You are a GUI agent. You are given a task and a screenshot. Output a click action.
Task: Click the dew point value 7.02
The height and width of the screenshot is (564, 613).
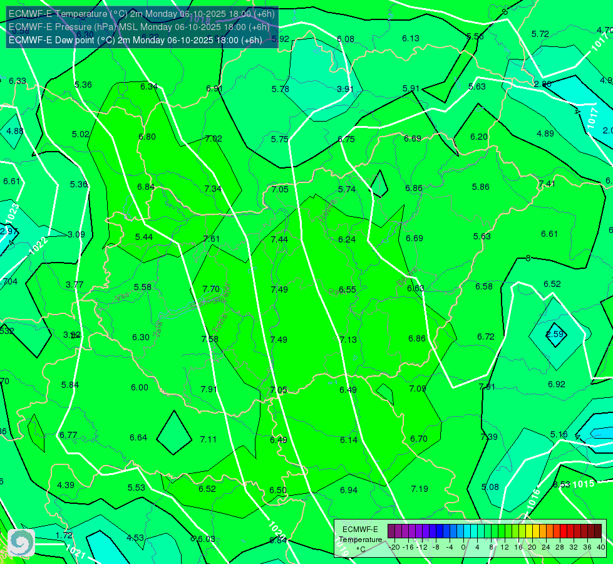point(214,138)
